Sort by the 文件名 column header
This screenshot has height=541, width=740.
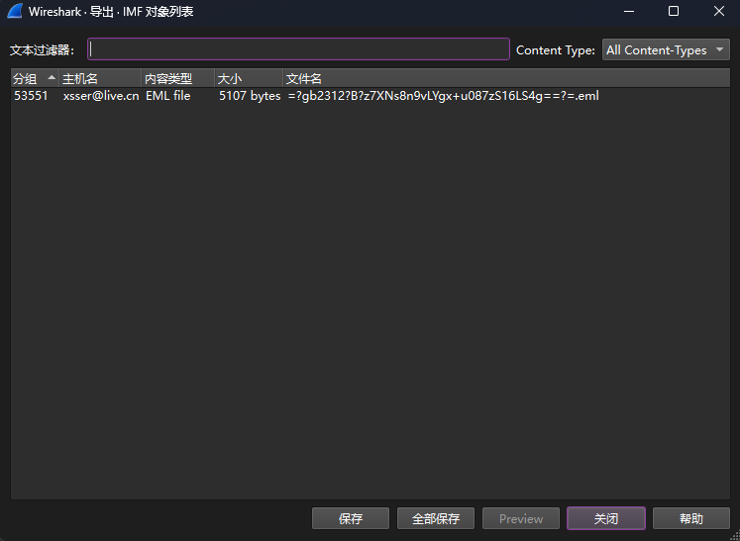pos(506,78)
